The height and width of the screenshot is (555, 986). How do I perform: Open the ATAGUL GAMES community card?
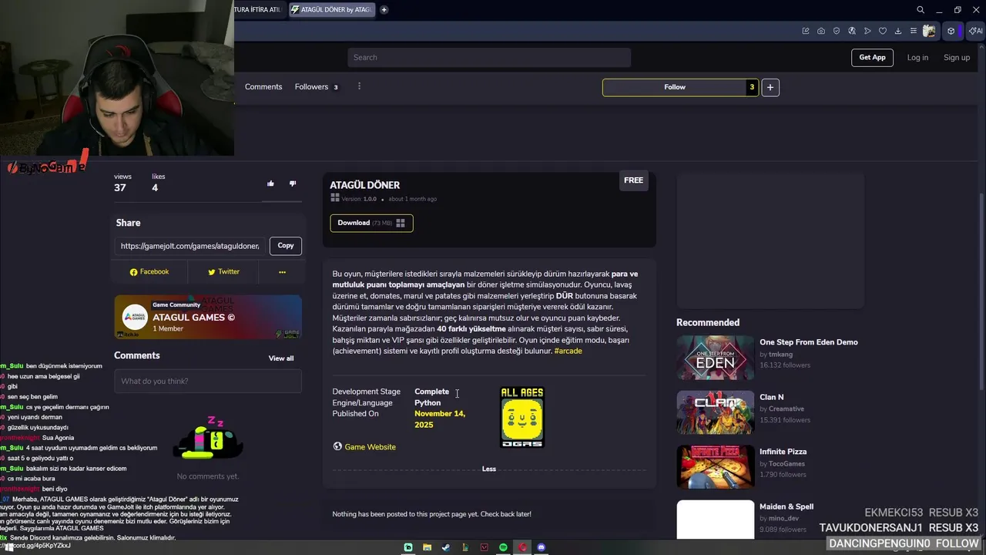click(x=208, y=317)
